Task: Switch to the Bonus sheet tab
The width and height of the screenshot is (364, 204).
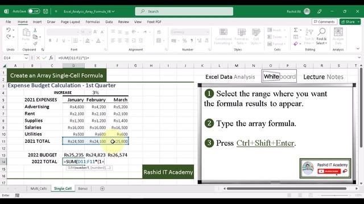Action: (x=83, y=189)
